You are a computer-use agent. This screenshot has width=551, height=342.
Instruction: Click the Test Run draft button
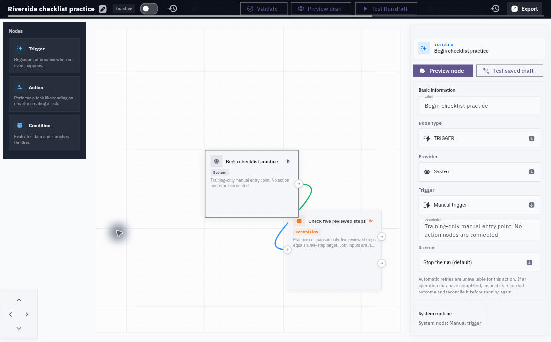(386, 9)
